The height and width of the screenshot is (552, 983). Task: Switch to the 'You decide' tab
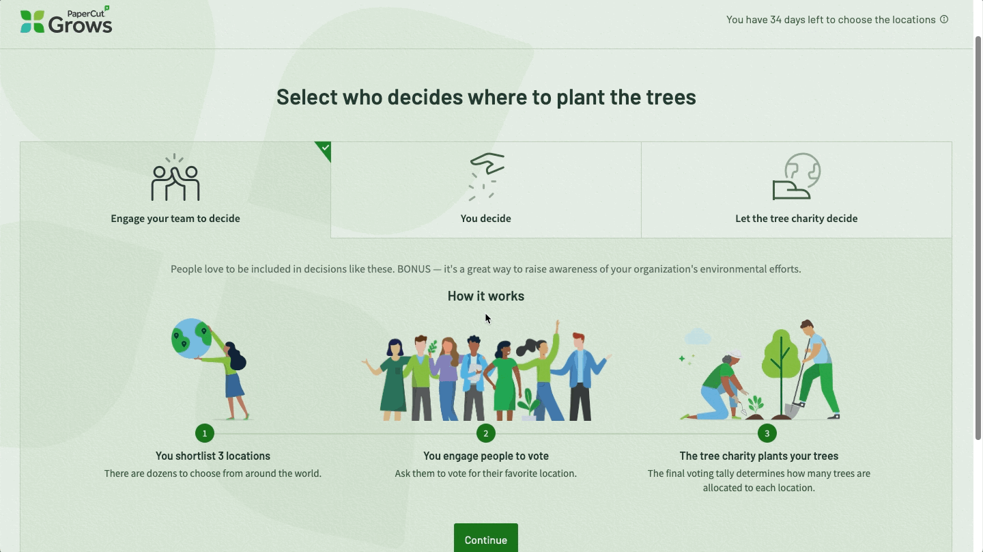[485, 219]
